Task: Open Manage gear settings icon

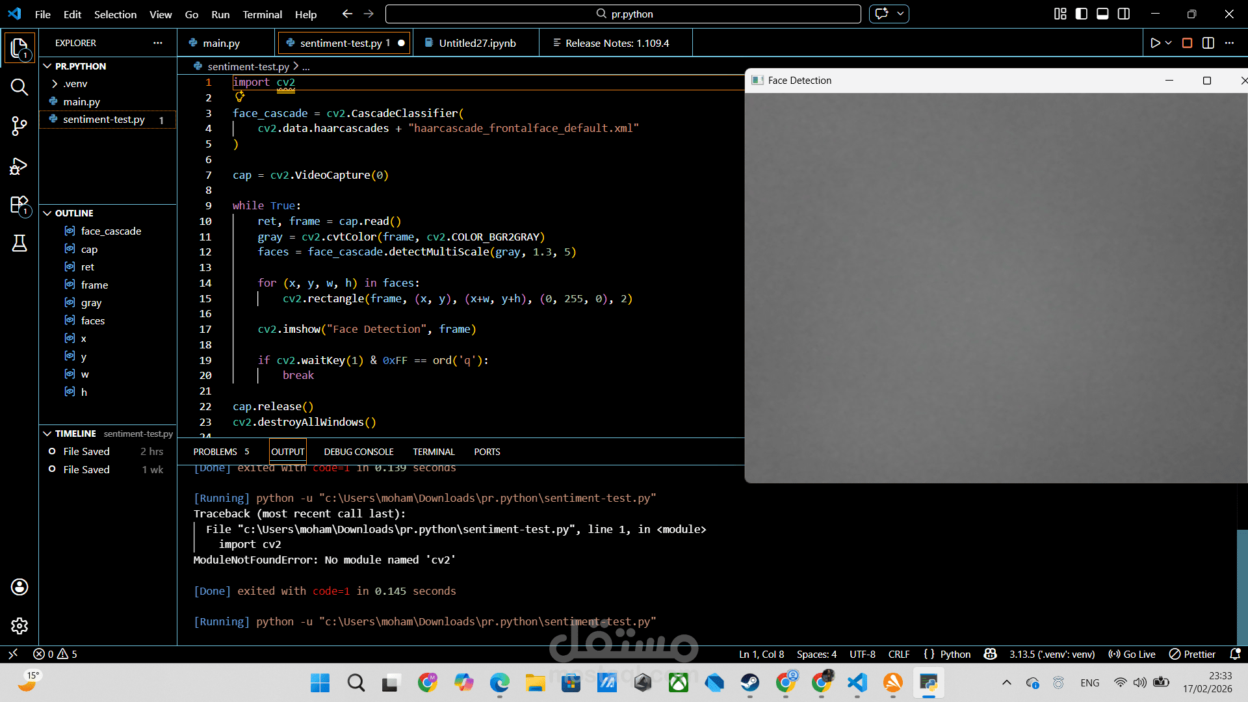Action: (19, 626)
